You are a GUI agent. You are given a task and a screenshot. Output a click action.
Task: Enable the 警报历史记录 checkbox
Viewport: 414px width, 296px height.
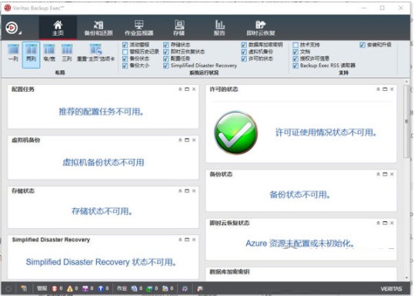(x=125, y=52)
